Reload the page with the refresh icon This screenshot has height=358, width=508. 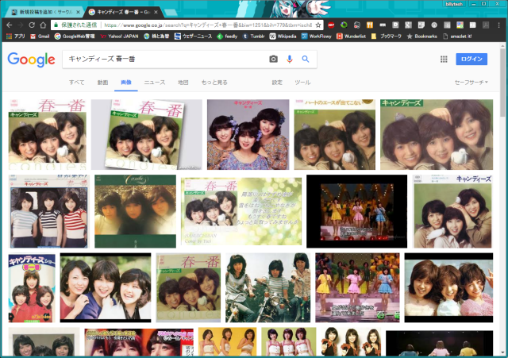[x=32, y=25]
